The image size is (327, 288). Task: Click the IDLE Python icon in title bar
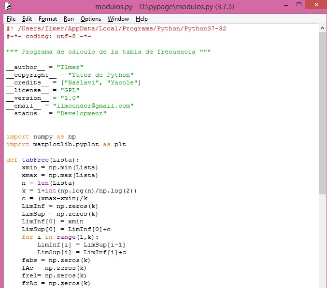[x=8, y=6]
